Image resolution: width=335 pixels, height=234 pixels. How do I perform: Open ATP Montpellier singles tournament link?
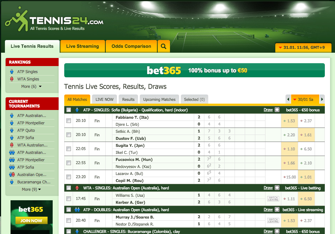[x=31, y=123]
